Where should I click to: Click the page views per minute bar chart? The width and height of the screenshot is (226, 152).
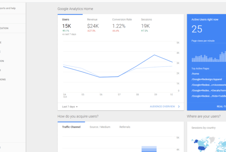[209, 56]
